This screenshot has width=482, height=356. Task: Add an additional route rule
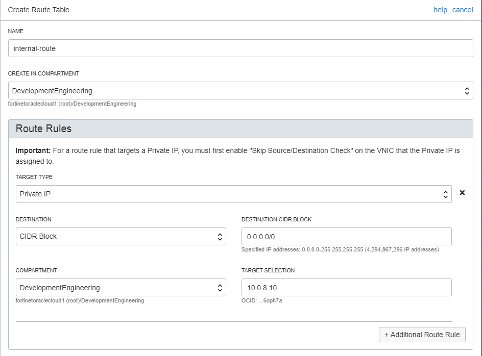click(x=422, y=334)
